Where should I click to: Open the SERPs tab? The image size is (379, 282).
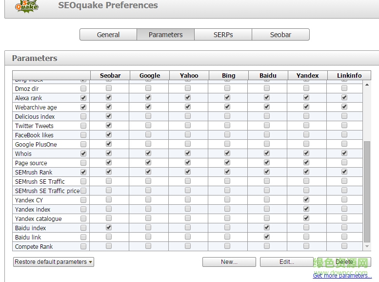click(x=223, y=35)
